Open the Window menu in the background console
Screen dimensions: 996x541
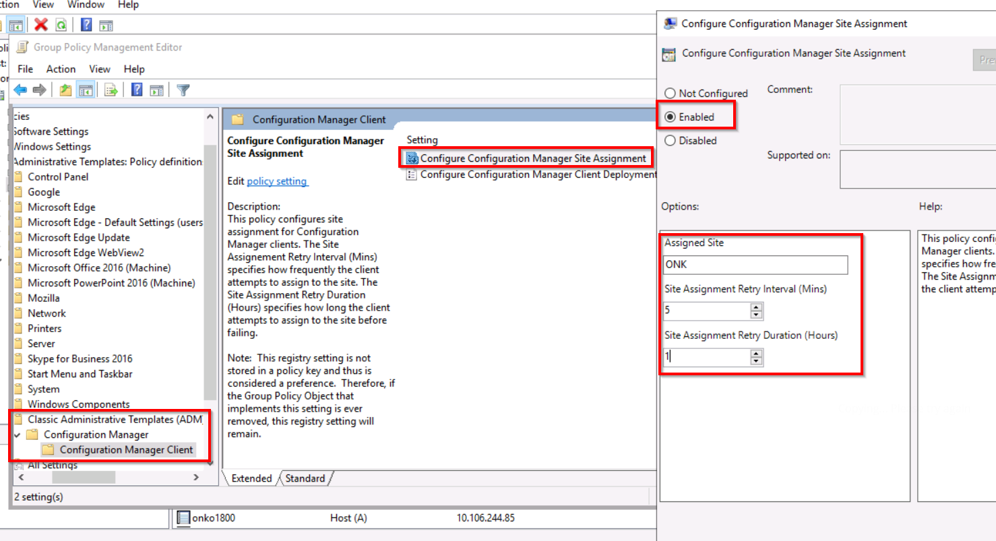tap(86, 5)
